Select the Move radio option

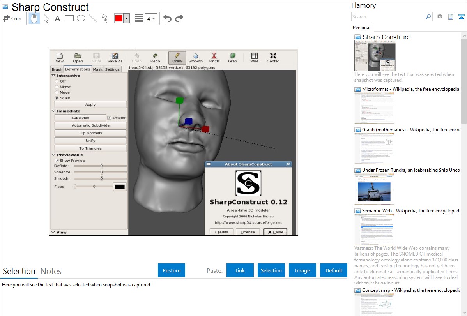(x=57, y=92)
